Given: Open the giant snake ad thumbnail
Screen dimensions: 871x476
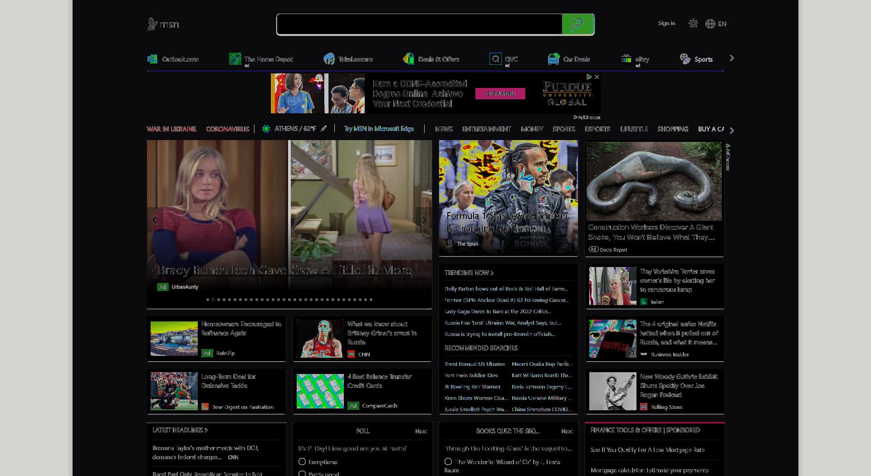Looking at the screenshot, I should pyautogui.click(x=654, y=181).
